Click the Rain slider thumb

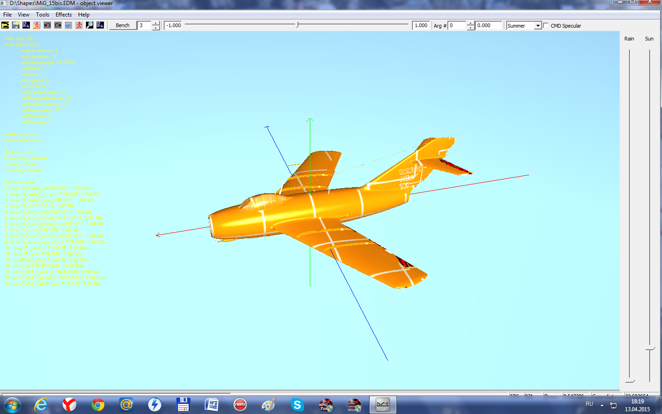630,380
